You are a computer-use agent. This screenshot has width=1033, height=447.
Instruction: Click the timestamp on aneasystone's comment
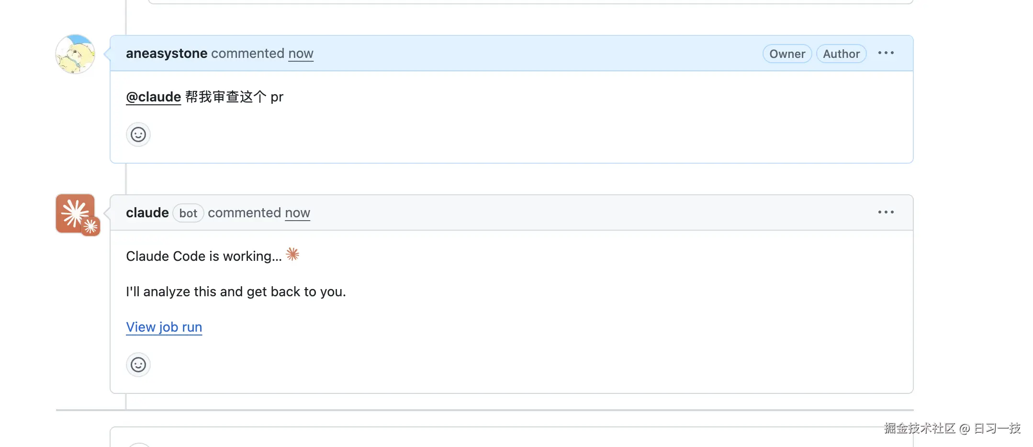(x=301, y=53)
